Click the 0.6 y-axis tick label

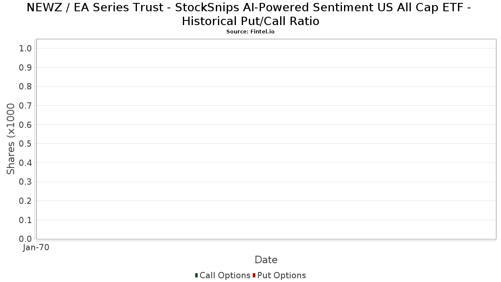pos(25,125)
